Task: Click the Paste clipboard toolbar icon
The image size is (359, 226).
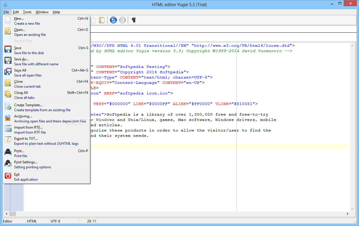Action: click(x=102, y=20)
